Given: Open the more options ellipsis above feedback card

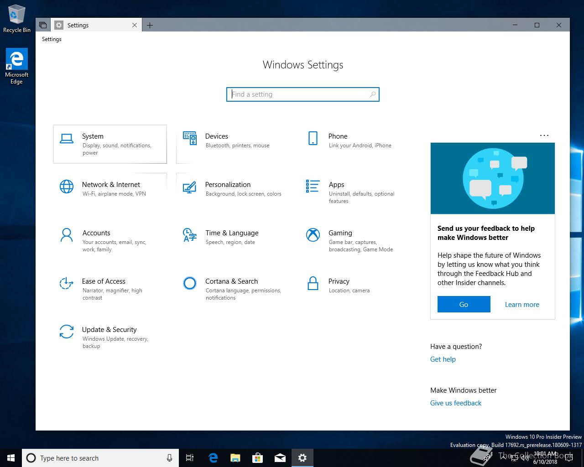Looking at the screenshot, I should [x=544, y=135].
